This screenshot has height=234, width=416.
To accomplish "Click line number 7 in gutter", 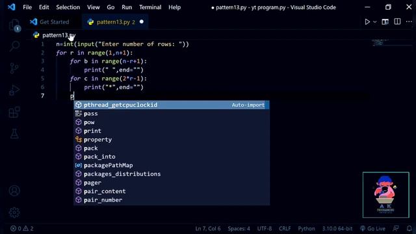I will (42, 96).
